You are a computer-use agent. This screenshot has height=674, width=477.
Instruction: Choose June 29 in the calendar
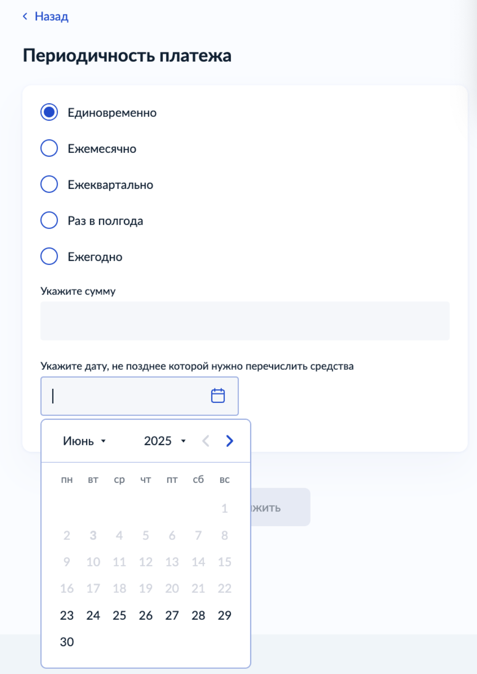click(224, 615)
